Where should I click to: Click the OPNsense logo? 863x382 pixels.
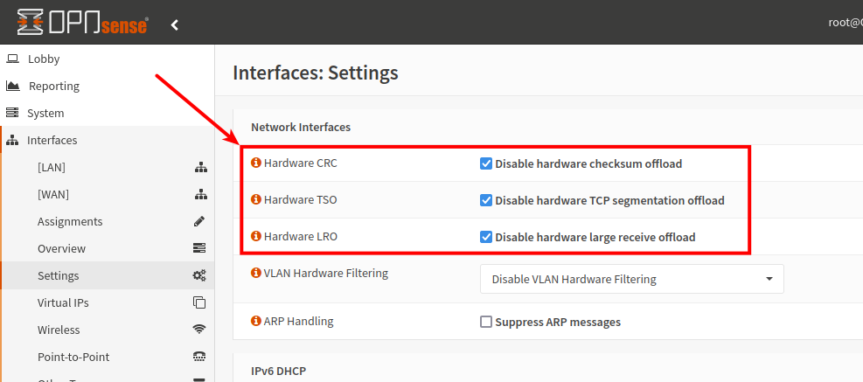tap(82, 24)
